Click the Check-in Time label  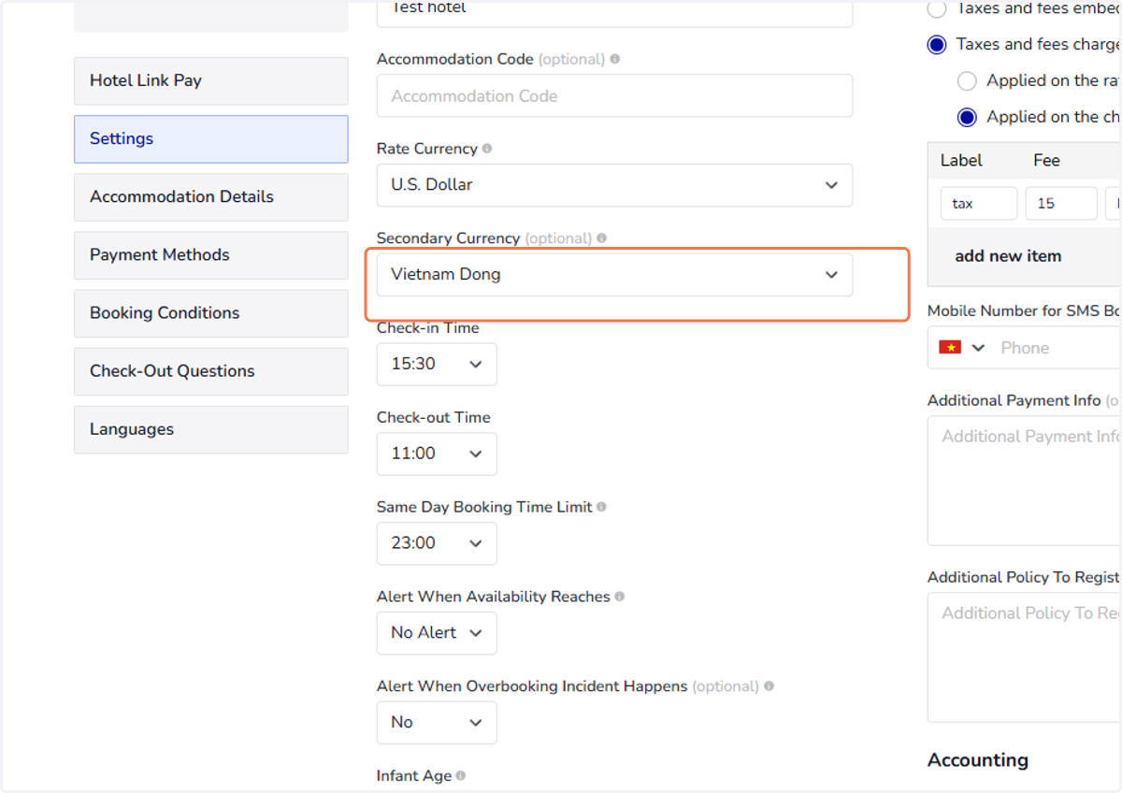(x=428, y=328)
